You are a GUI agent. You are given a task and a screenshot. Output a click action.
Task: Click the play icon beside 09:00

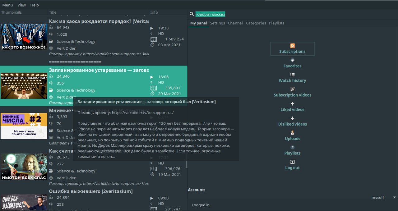152,198
